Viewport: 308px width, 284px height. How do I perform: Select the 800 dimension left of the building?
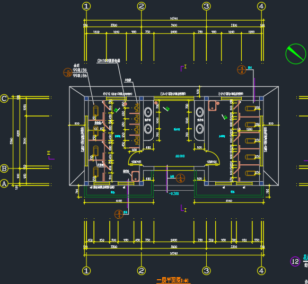[77, 123]
